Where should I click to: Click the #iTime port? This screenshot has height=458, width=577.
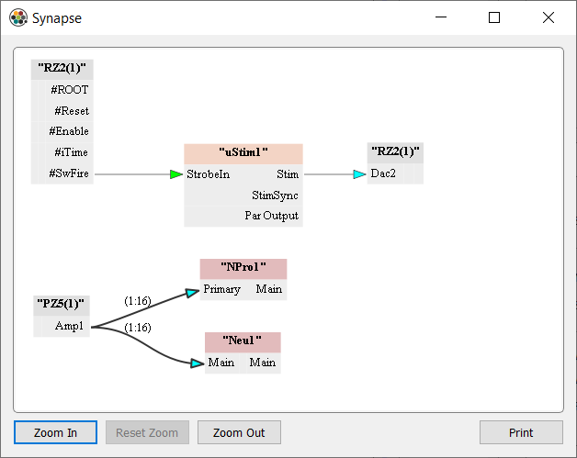tap(69, 152)
